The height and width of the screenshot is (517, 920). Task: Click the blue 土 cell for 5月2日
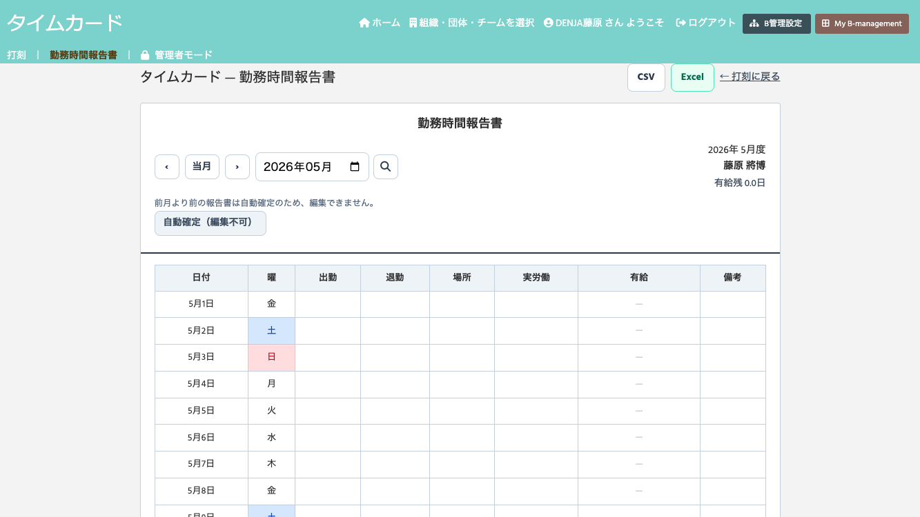[272, 331]
